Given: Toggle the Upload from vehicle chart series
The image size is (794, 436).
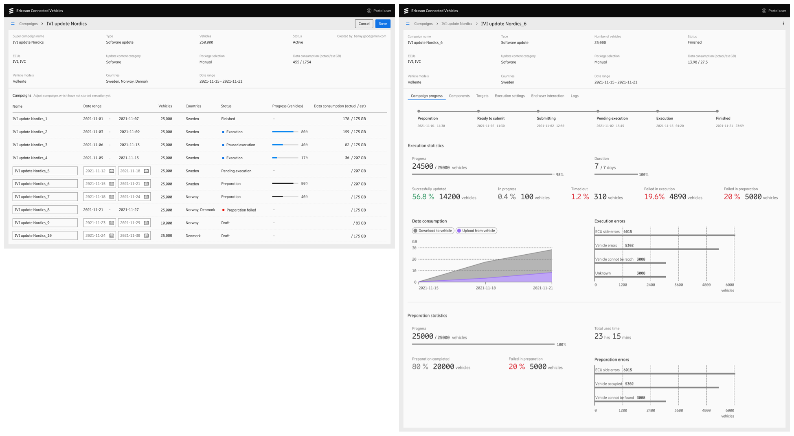Looking at the screenshot, I should point(476,231).
